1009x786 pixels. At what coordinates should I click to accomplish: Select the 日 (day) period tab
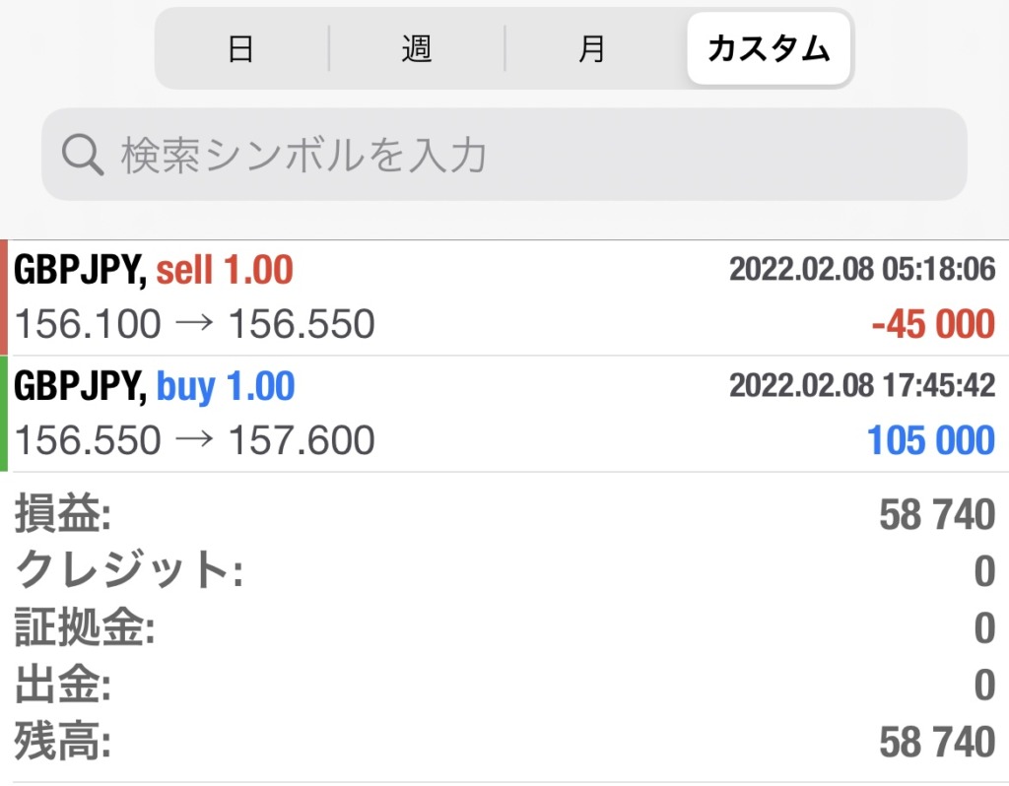click(x=242, y=49)
